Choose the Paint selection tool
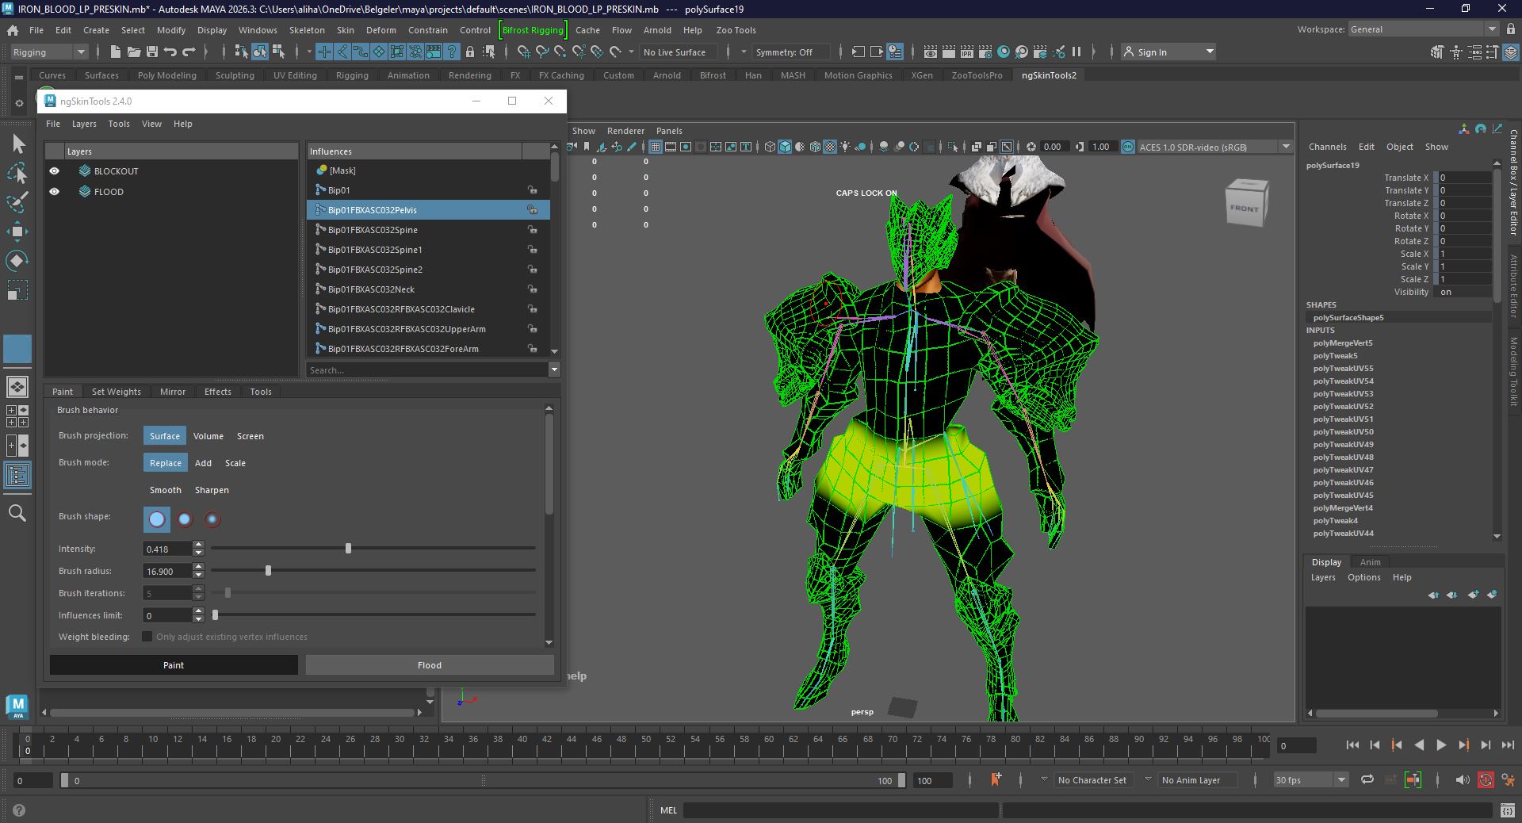The height and width of the screenshot is (823, 1522). coord(17,202)
